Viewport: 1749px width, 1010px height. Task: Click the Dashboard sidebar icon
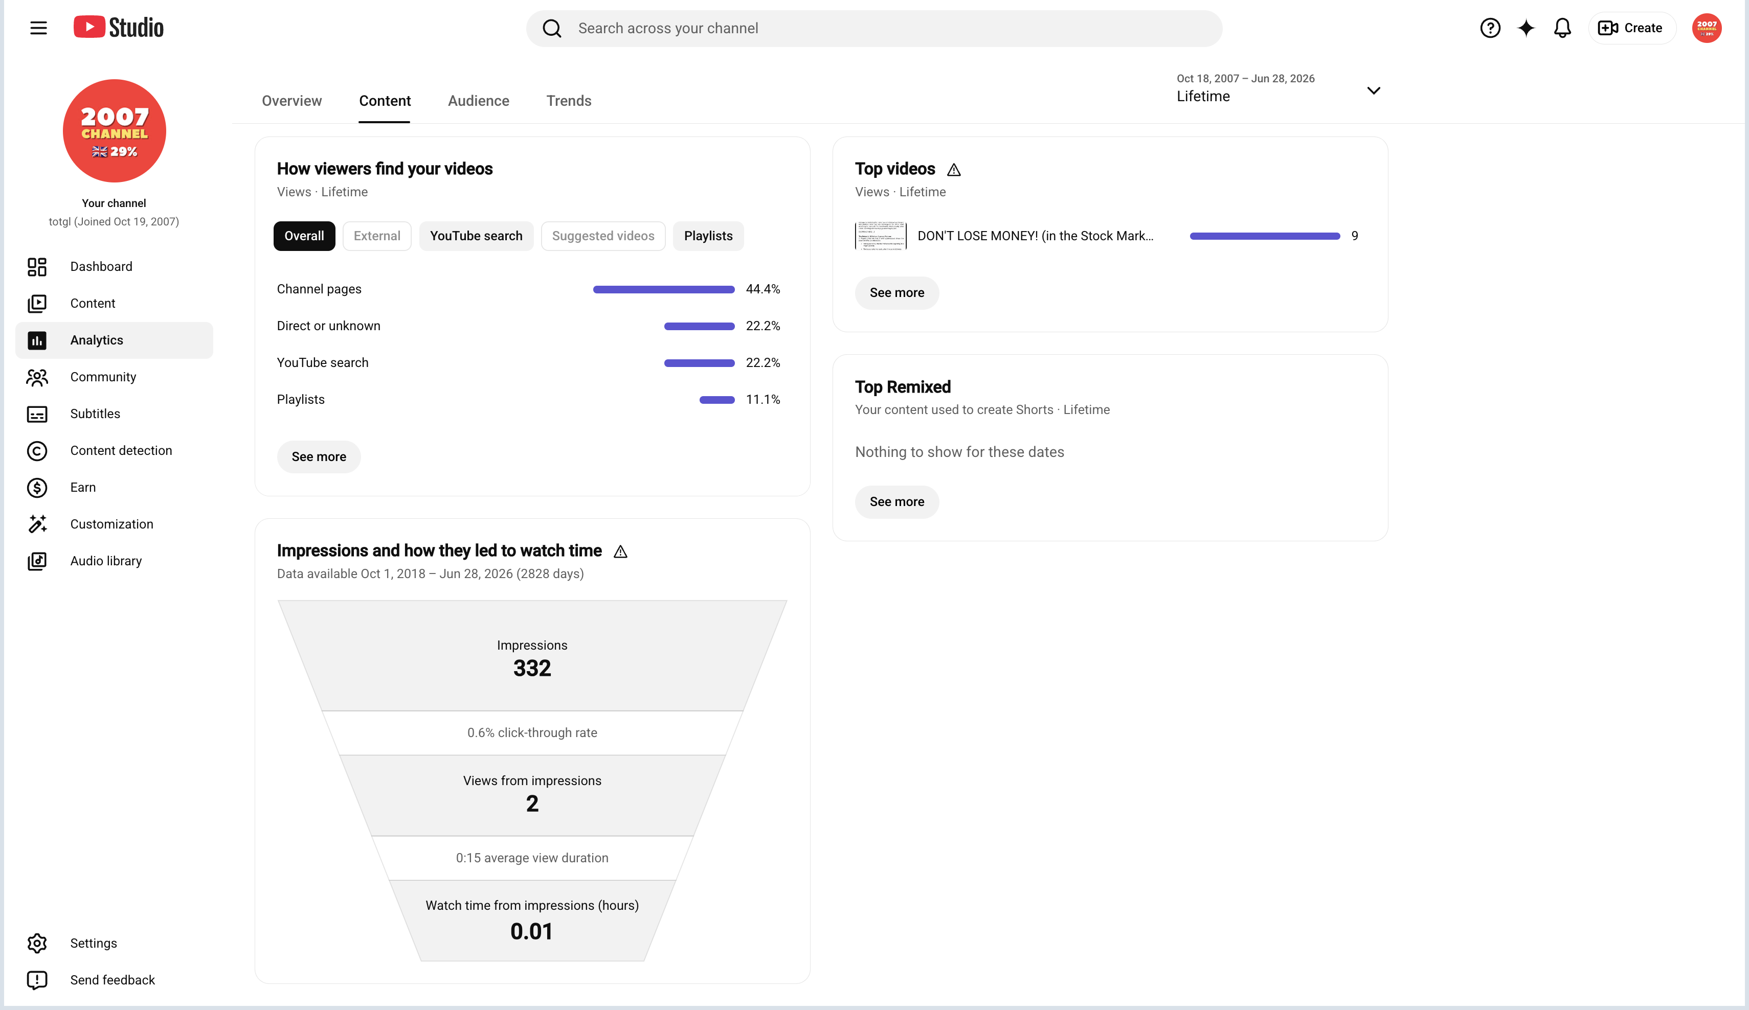pyautogui.click(x=37, y=266)
